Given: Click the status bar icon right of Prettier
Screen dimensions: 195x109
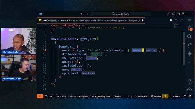Looking at the screenshot, I should point(184,96).
